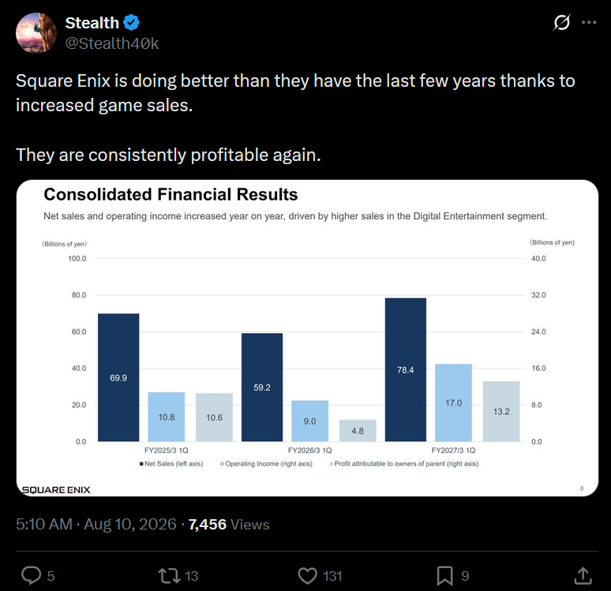Click the 78.4 net sales bar
611x591 pixels.
(x=406, y=370)
